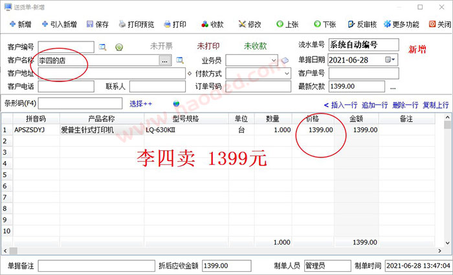Go to next record with 下张

(x=326, y=25)
